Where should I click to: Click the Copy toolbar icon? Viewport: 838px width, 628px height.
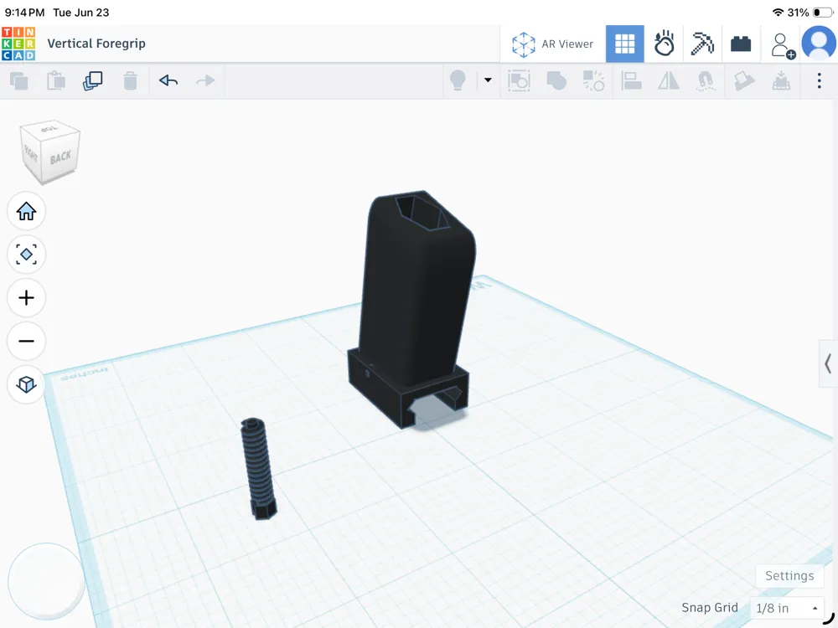tap(18, 81)
